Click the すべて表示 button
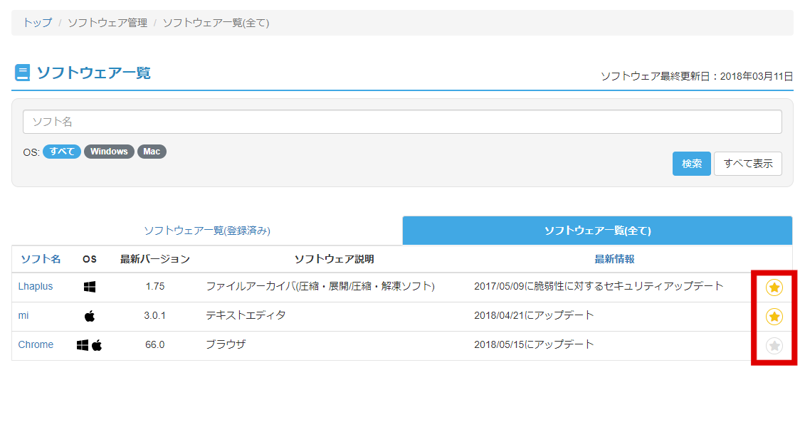 (748, 164)
